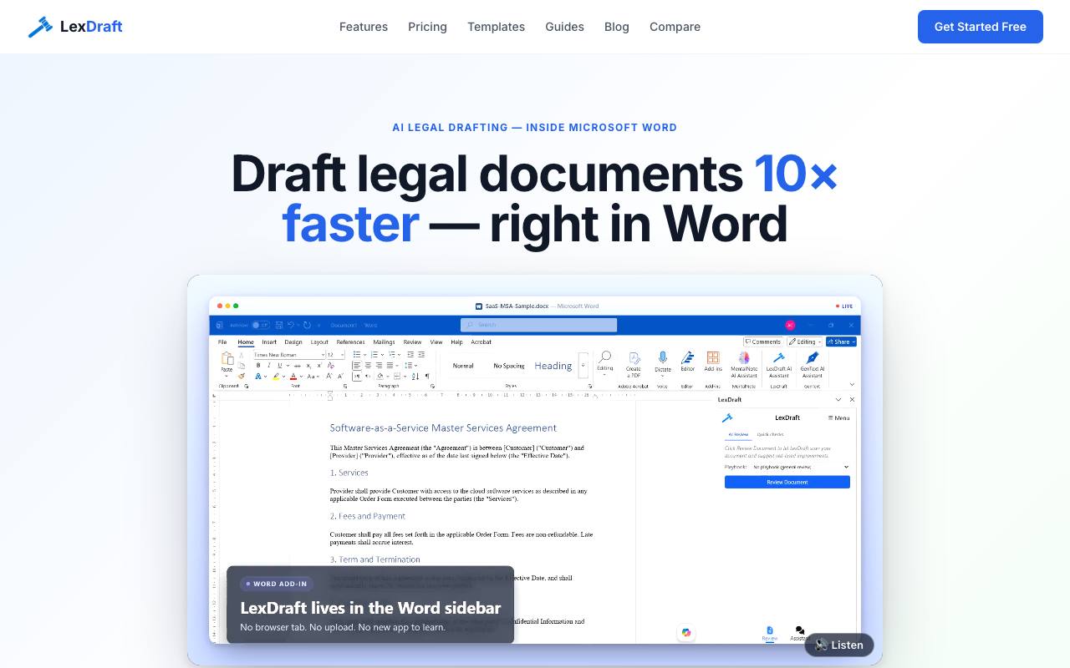This screenshot has height=668, width=1070.
Task: Click the Format Painter brush icon
Action: click(x=241, y=376)
